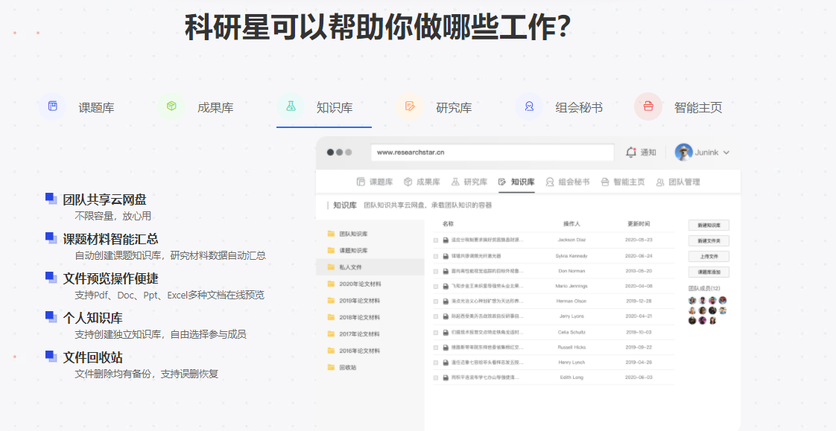Screen dimensions: 836x431
Task: Click the 操作人 column header
Action: click(x=571, y=224)
